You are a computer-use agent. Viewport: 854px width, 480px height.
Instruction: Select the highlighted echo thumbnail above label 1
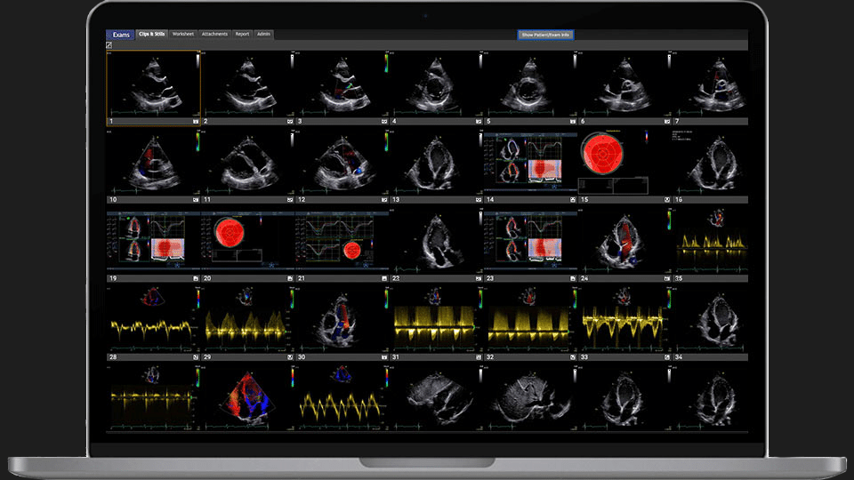point(154,84)
